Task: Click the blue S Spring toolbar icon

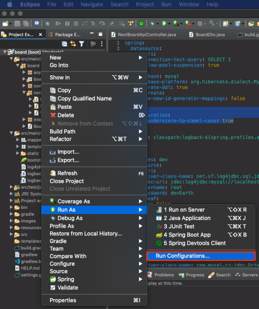Action: pyautogui.click(x=237, y=24)
